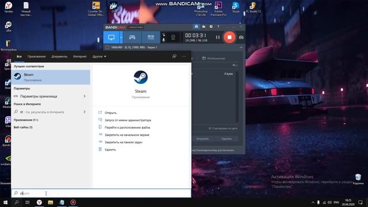Expand the Приложения (1+) group
This screenshot has height=207, width=368.
[26, 120]
